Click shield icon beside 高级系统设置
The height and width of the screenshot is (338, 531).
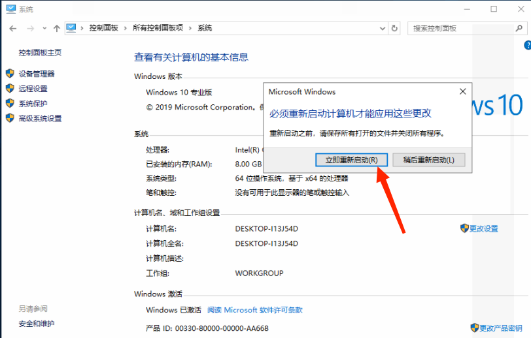coord(10,118)
